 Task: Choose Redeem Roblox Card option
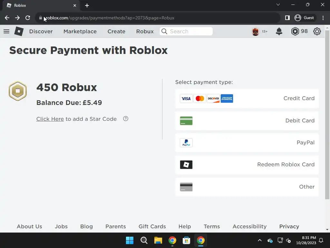tap(247, 165)
